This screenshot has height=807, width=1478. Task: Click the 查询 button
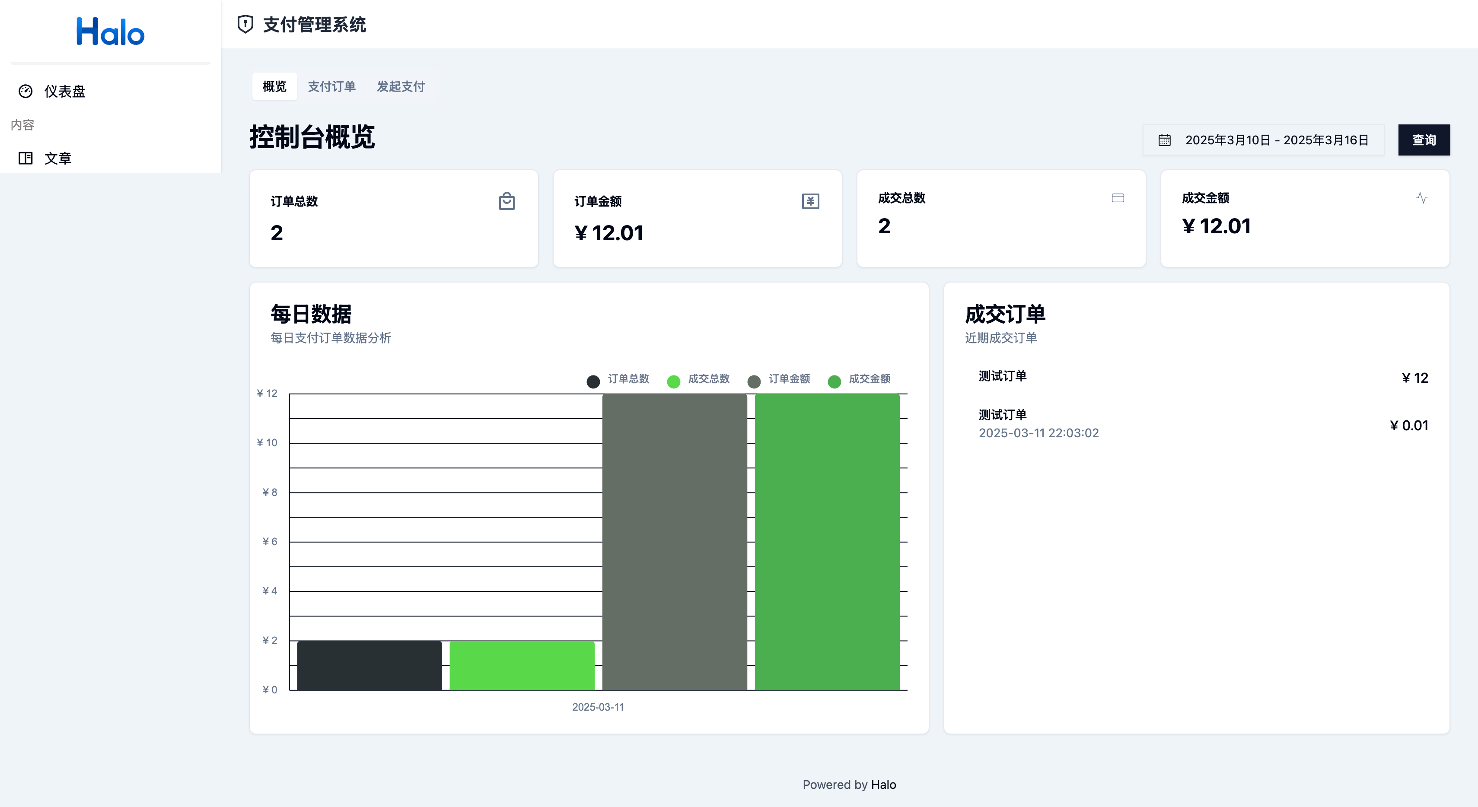(1424, 140)
